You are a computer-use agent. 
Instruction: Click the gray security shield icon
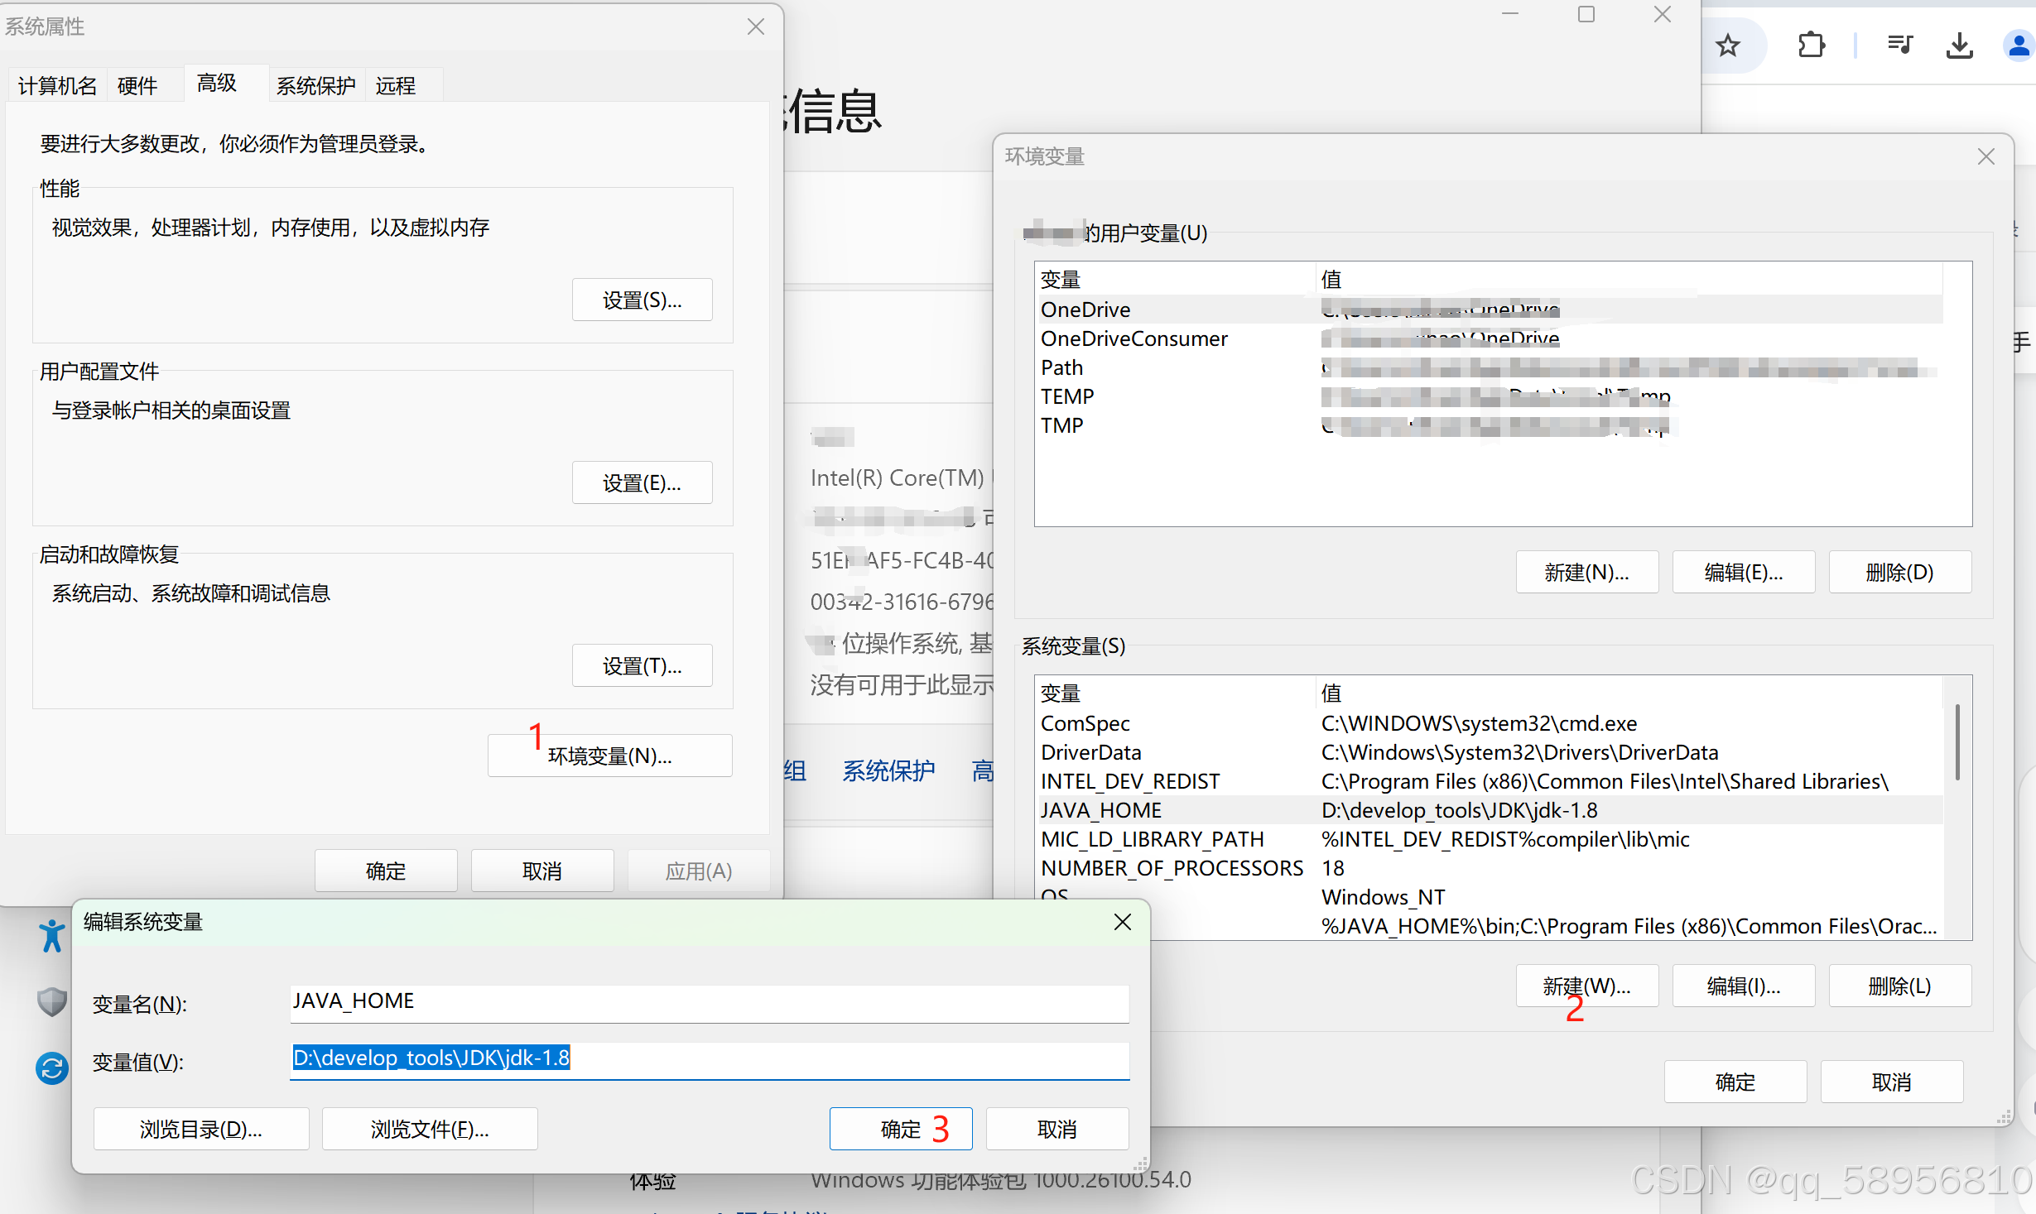51,1001
